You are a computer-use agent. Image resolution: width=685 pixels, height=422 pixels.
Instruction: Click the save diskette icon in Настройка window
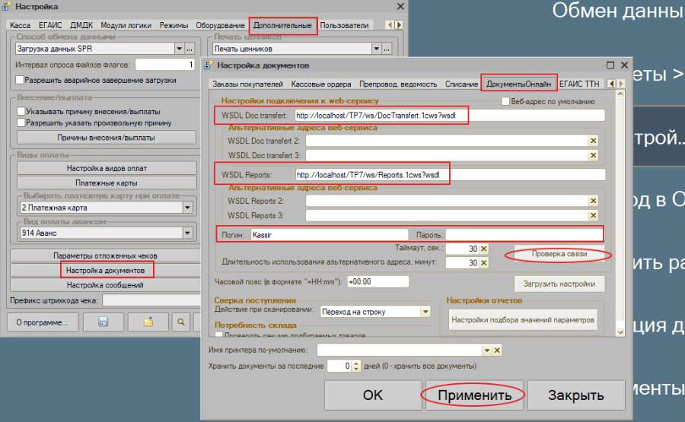[x=103, y=322]
